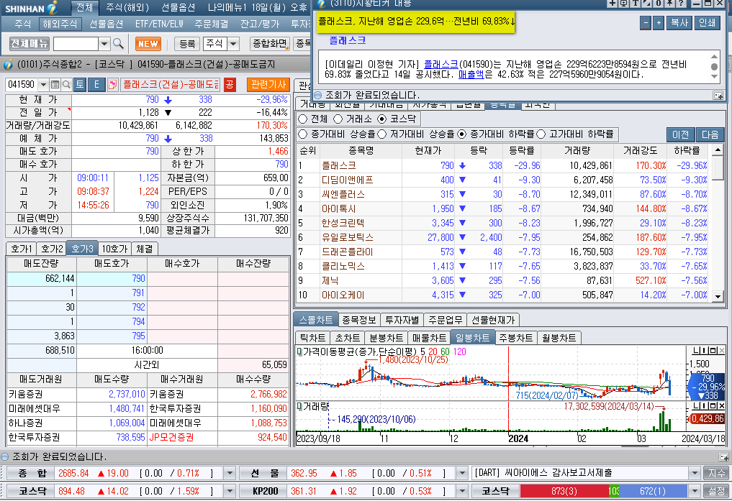Select 저가대비 상승률 radio option
Viewport: 732px width, 501px height.
point(382,134)
